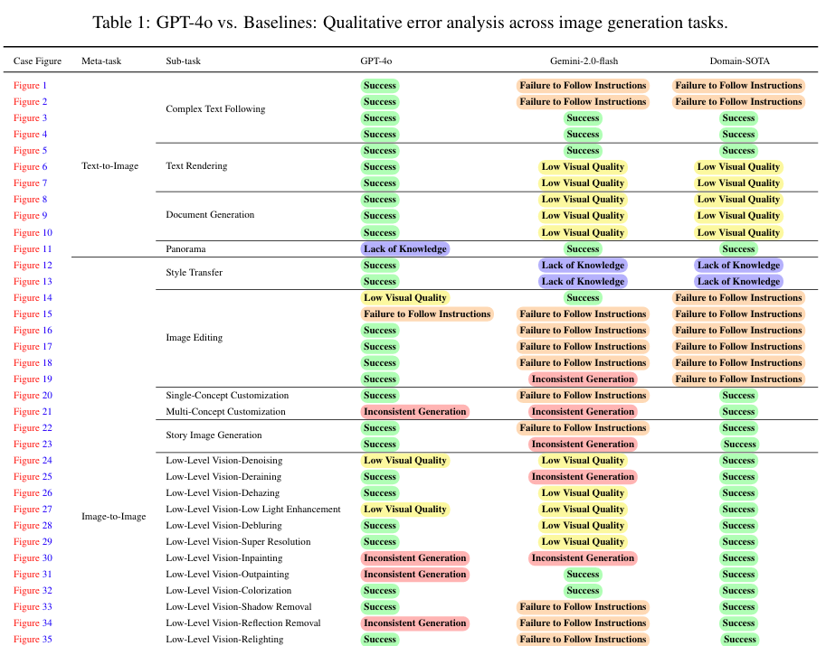This screenshot has width=826, height=646.
Task: Jump to Figure 35 reference
Action: coord(33,639)
